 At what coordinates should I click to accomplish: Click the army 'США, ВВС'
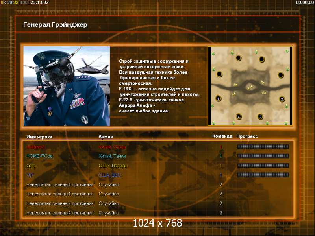coord(110,175)
